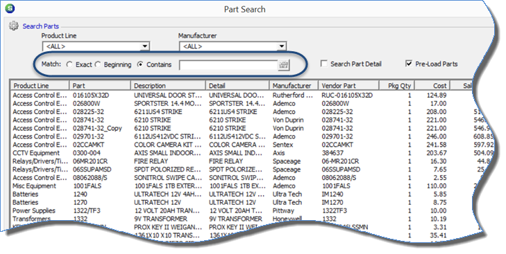This screenshot has height=254, width=506.
Task: Open the Product Line dropdown
Action: [x=145, y=46]
